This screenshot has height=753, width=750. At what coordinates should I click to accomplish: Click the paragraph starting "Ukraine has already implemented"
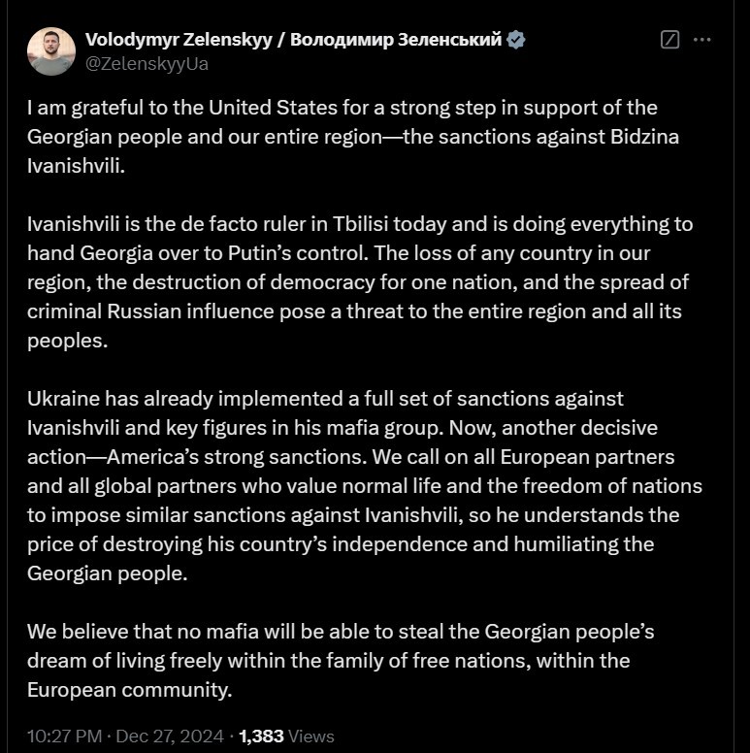[x=364, y=485]
